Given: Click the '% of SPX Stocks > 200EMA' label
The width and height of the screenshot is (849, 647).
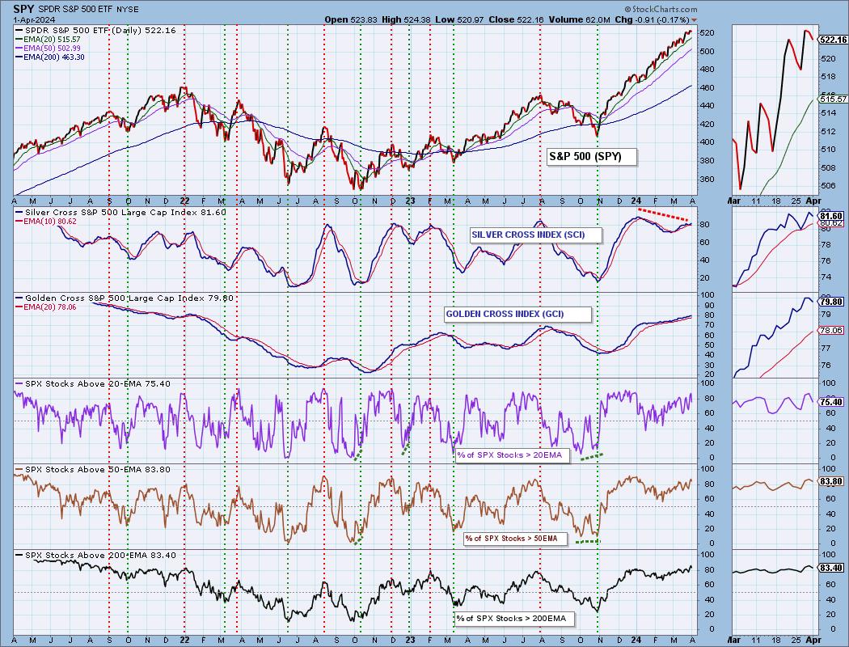Looking at the screenshot, I should (514, 619).
